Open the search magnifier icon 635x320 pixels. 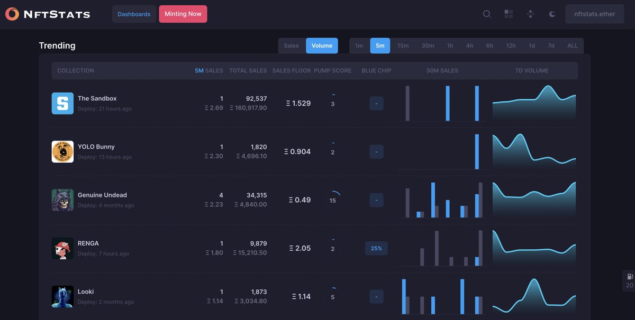(x=487, y=14)
